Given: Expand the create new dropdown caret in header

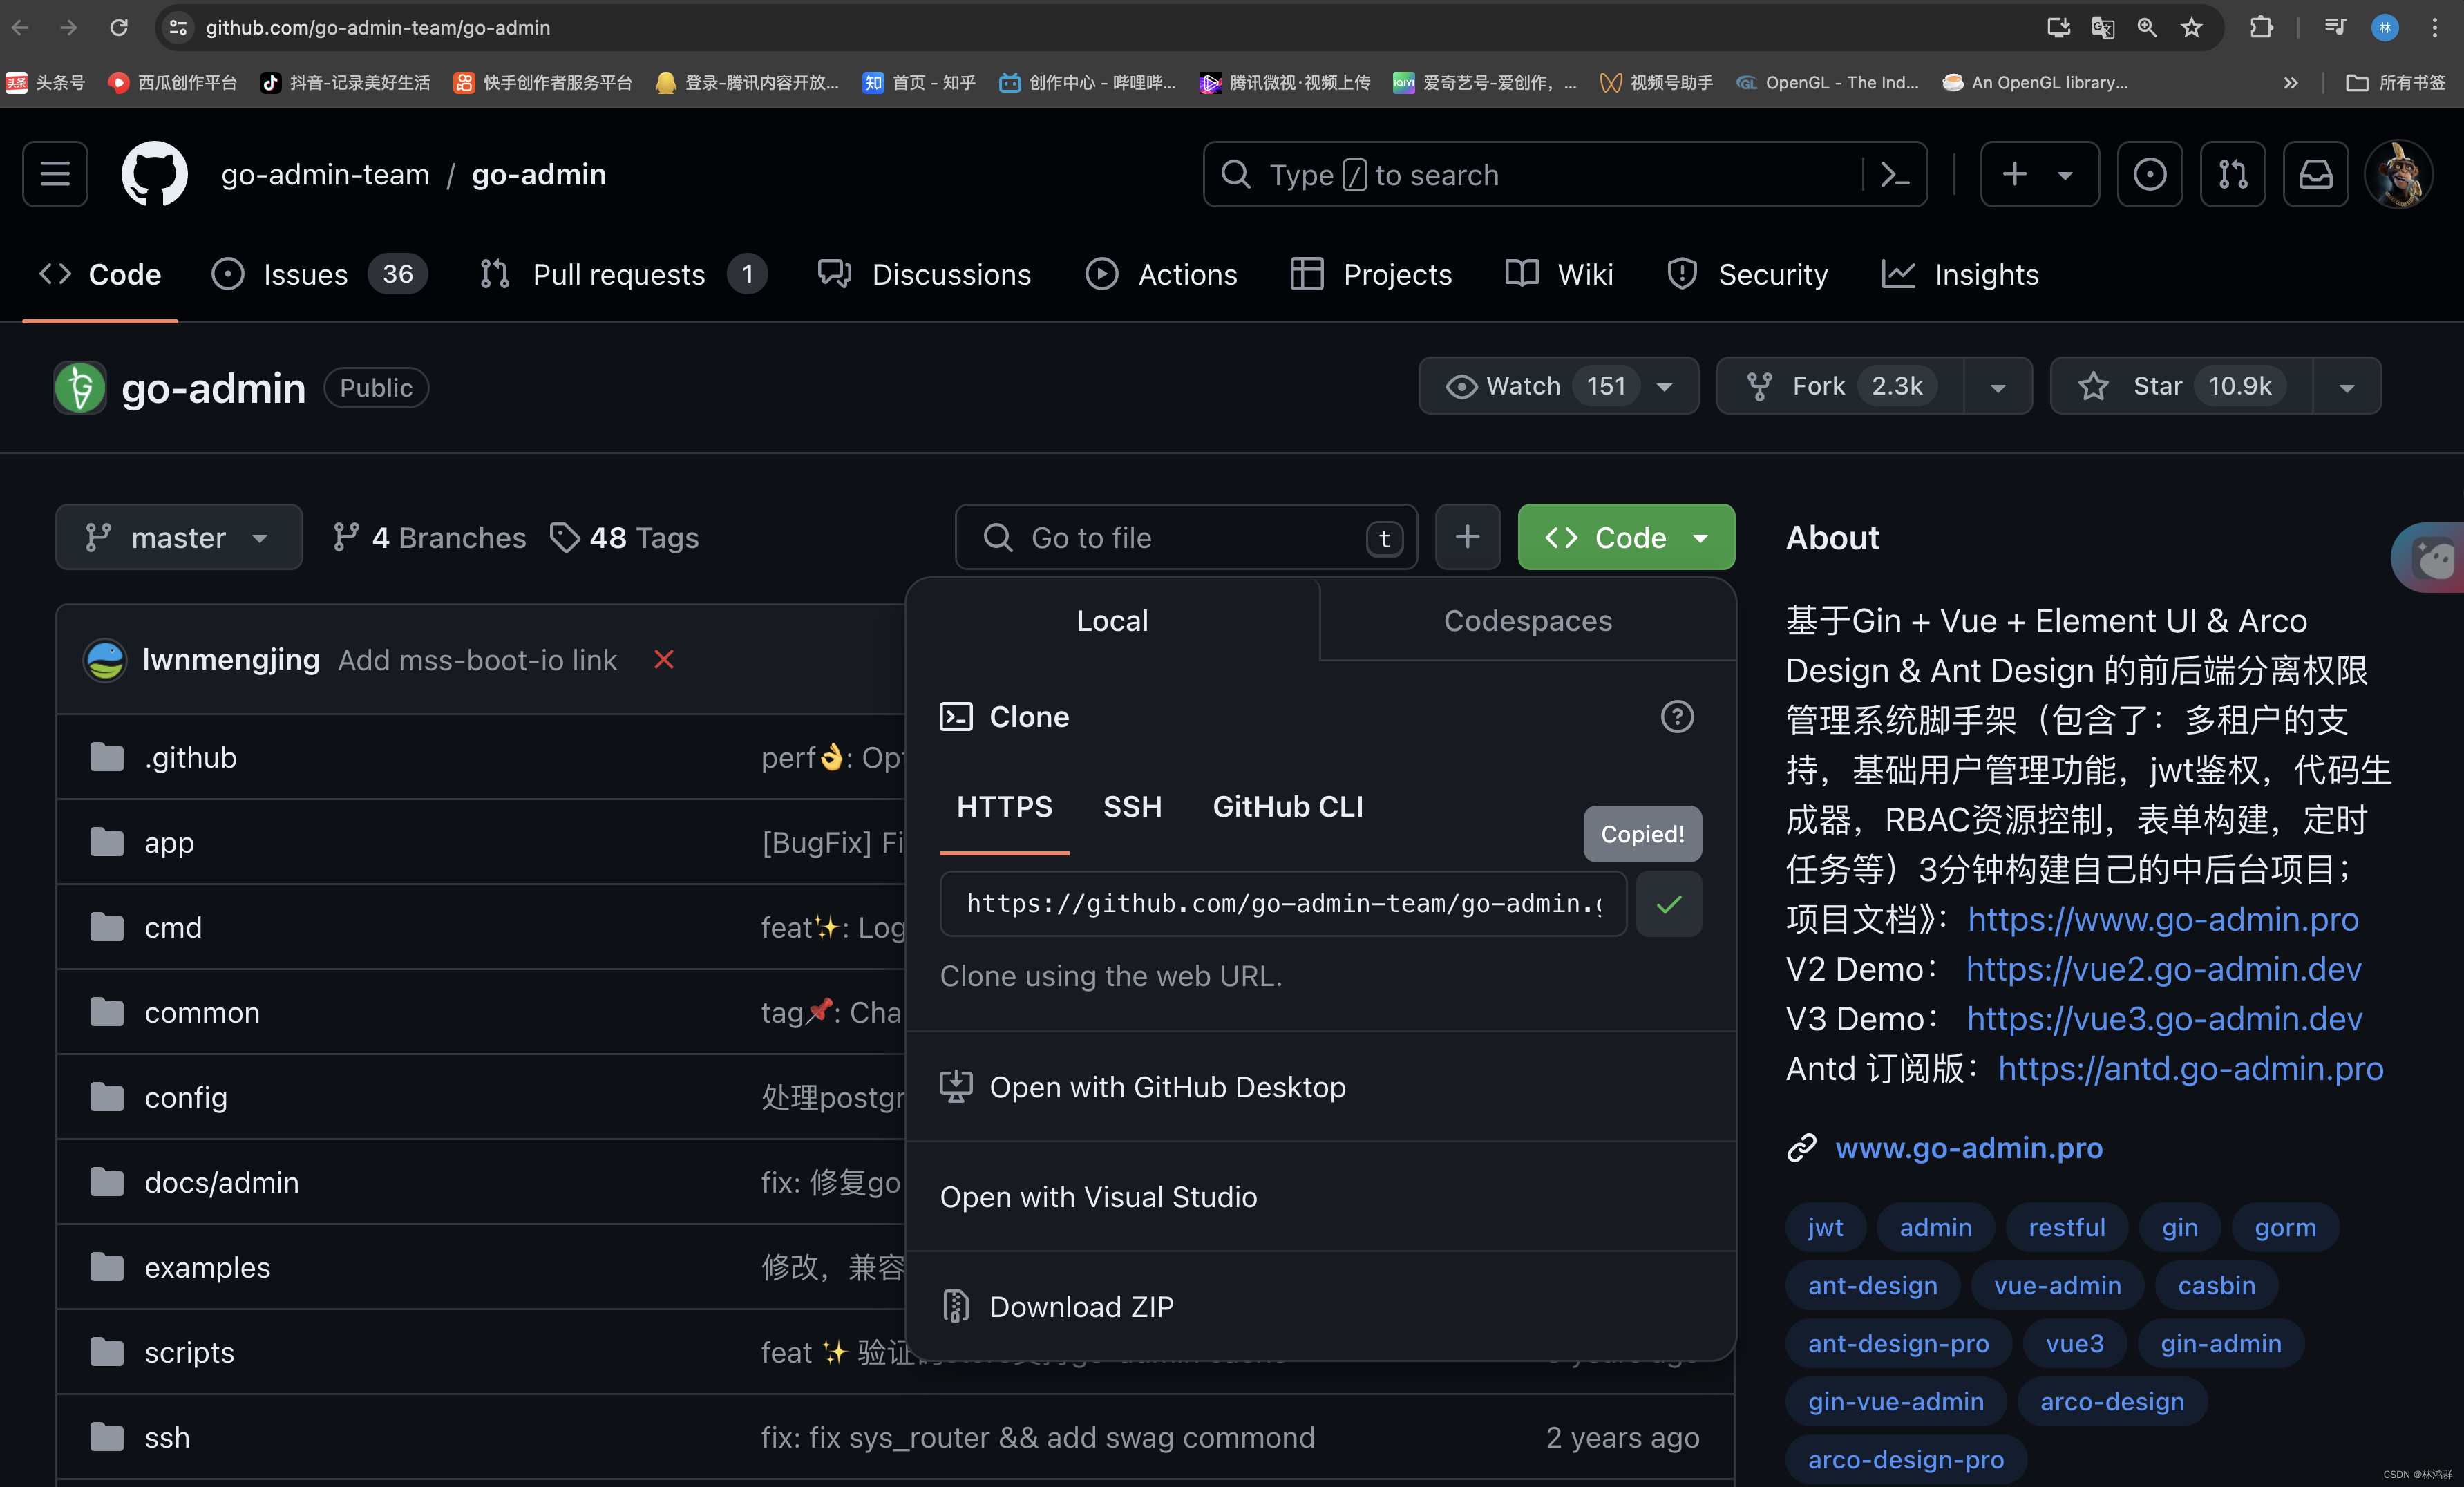Looking at the screenshot, I should point(2065,175).
